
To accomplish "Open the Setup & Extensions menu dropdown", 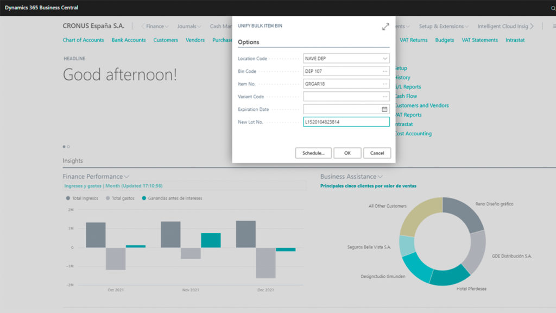I will (444, 26).
